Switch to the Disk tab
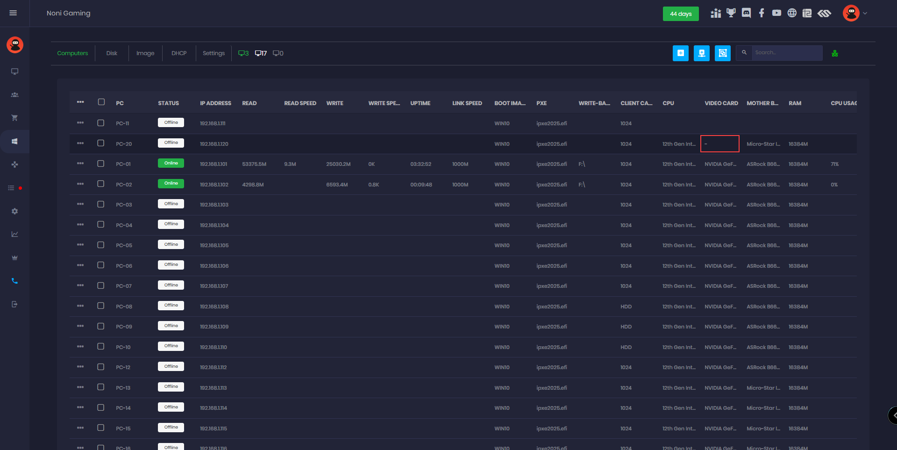 (x=112, y=53)
